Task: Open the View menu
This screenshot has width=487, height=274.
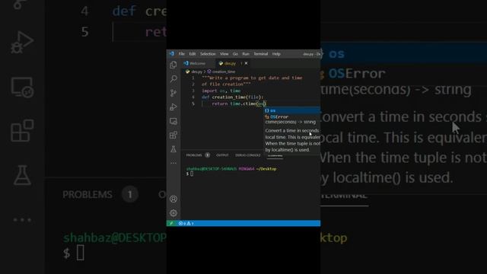Action: click(224, 54)
